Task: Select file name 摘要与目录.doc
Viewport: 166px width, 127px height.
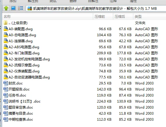Action: [21, 113]
